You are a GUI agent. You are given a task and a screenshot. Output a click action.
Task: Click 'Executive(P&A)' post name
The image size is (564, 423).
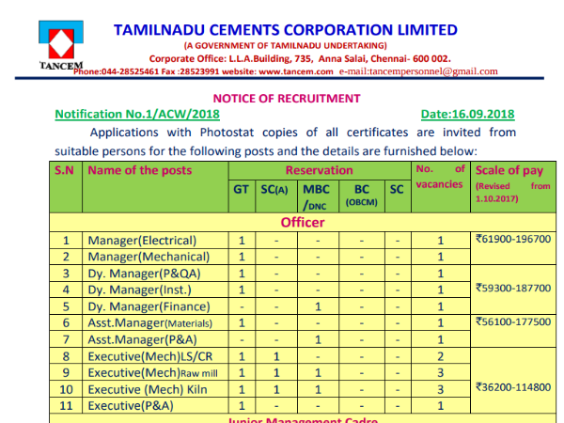(131, 406)
